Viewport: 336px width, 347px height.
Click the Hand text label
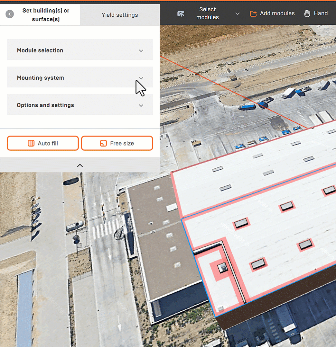[321, 13]
